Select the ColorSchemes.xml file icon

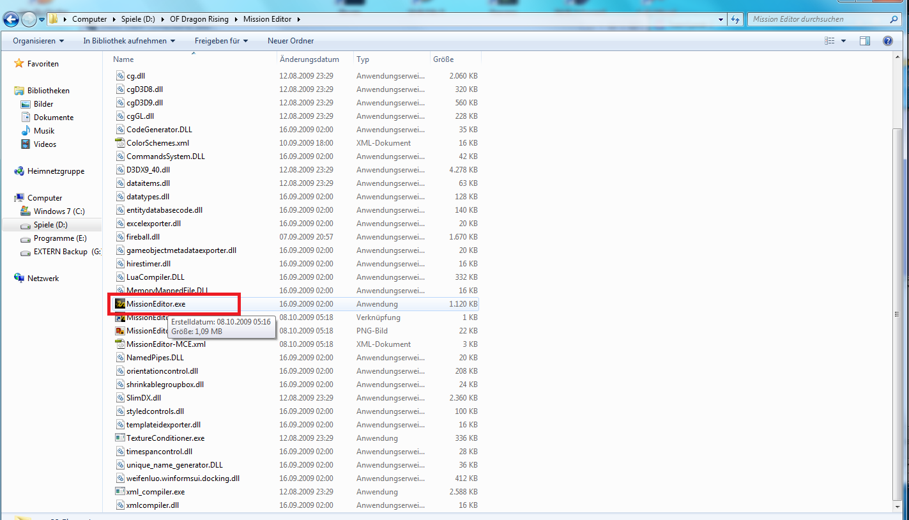point(120,143)
